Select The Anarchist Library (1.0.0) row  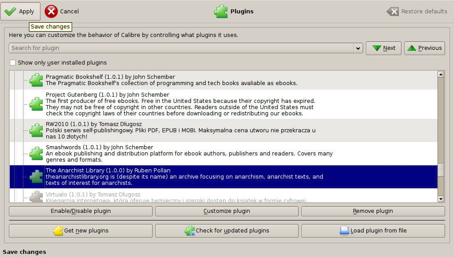(x=223, y=177)
